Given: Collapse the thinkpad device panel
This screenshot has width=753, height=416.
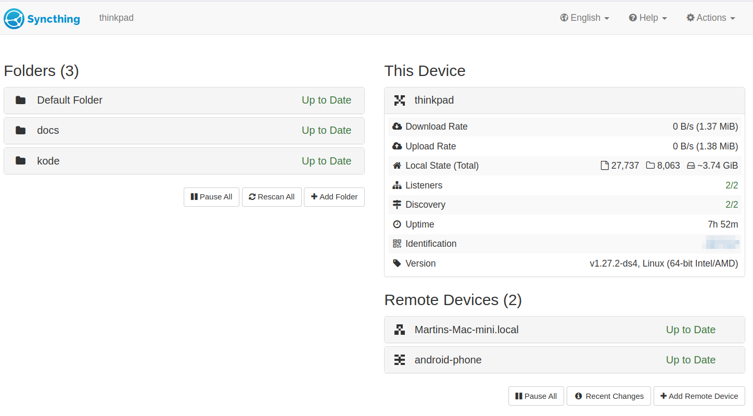Looking at the screenshot, I should click(565, 100).
